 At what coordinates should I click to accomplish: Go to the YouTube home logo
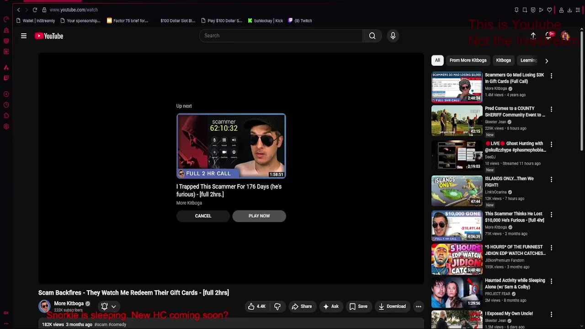49,36
